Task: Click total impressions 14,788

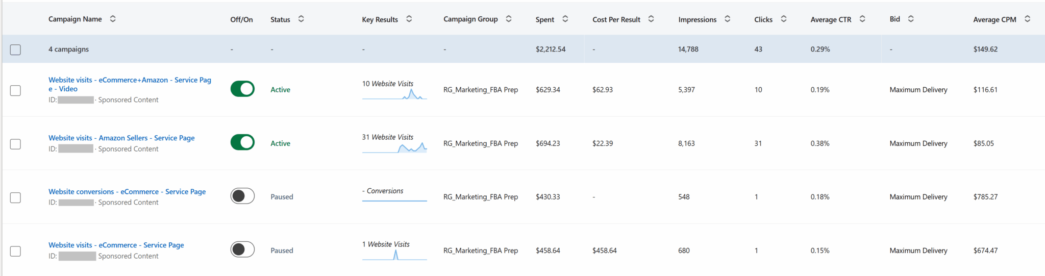Action: (x=688, y=49)
